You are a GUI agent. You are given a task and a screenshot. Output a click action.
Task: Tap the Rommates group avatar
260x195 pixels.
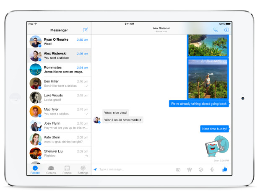click(x=36, y=70)
